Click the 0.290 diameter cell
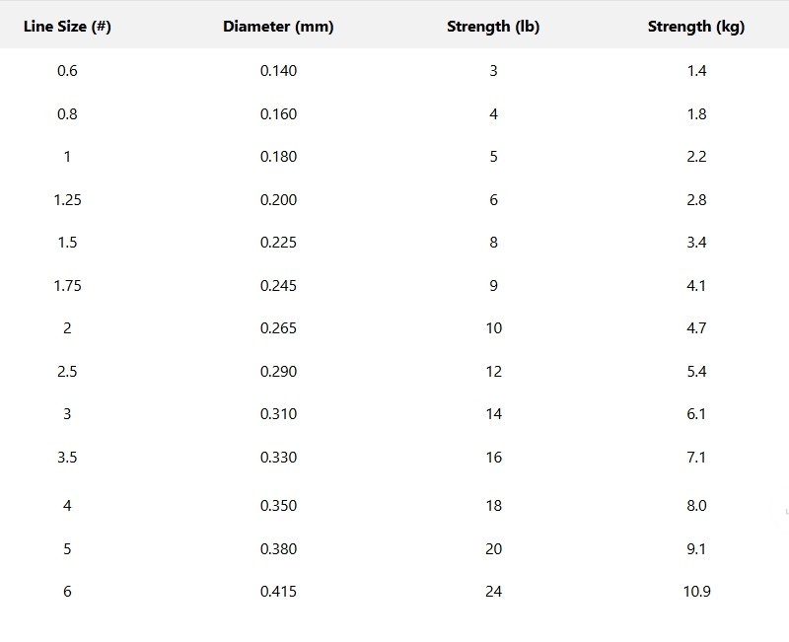Viewport: 789px width, 642px height. click(x=278, y=372)
